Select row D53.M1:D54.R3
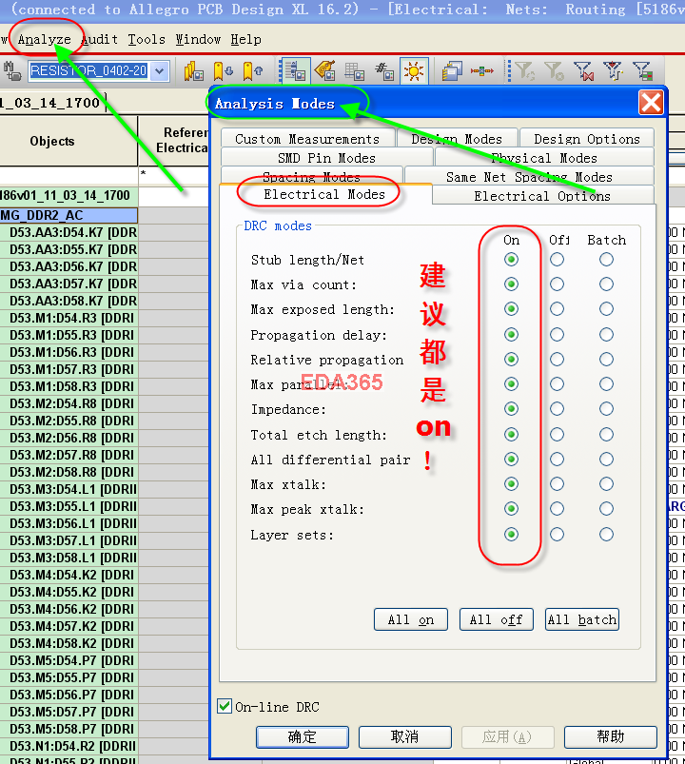 [68, 318]
